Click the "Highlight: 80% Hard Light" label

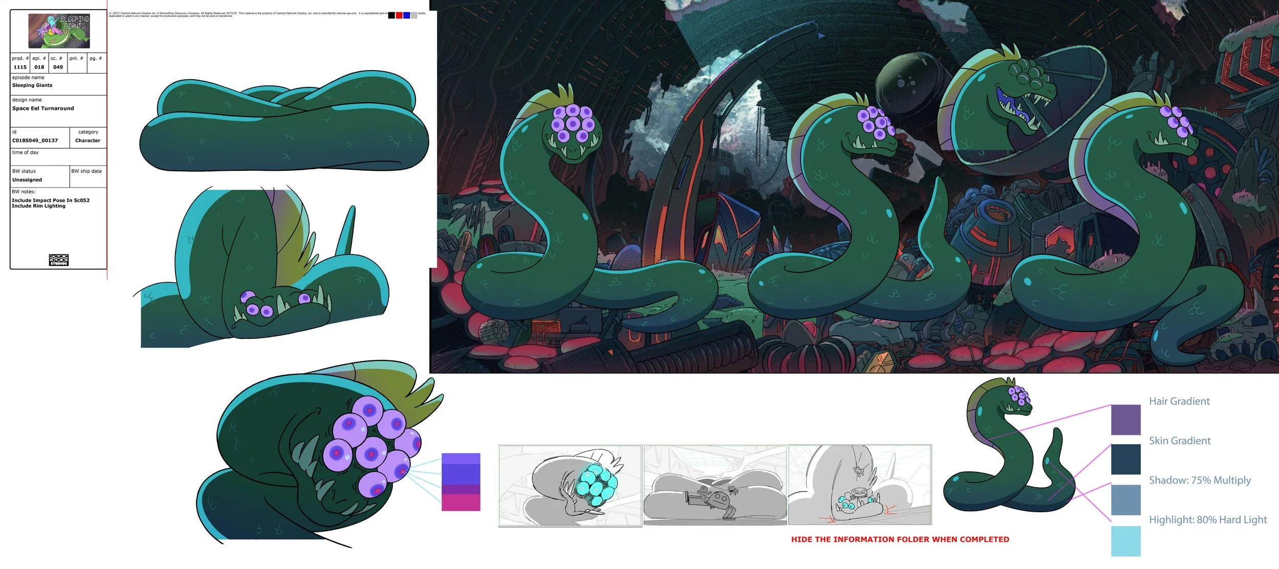(1208, 519)
